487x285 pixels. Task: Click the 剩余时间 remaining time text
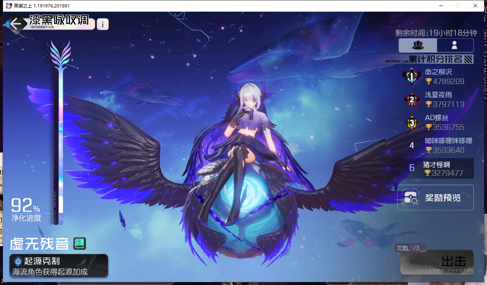tap(436, 33)
